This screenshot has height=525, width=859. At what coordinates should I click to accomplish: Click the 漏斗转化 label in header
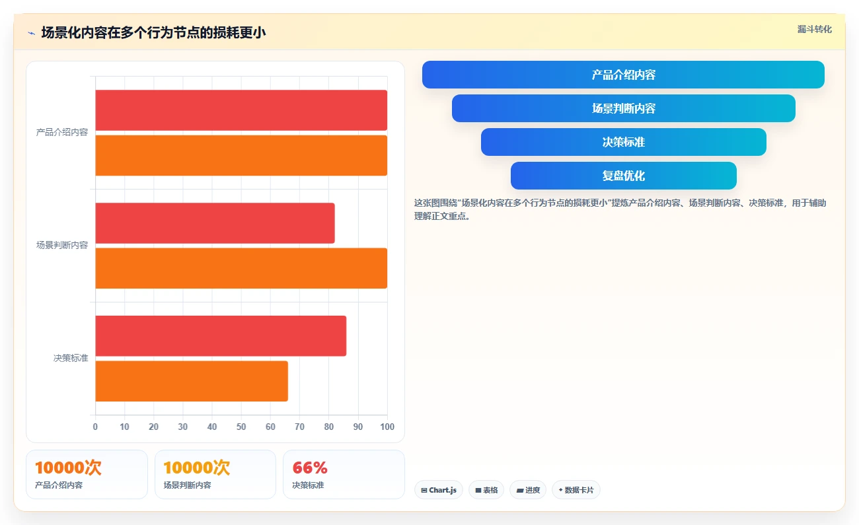(814, 29)
